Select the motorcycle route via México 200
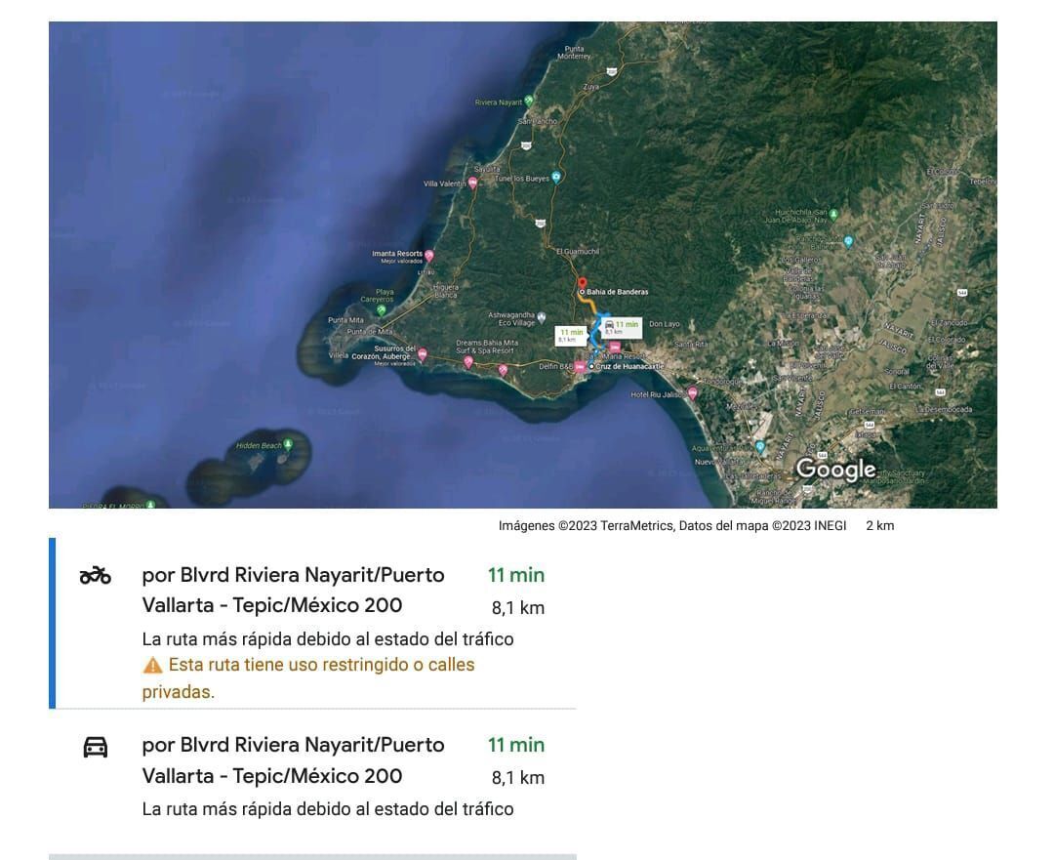The height and width of the screenshot is (860, 1054). (293, 590)
